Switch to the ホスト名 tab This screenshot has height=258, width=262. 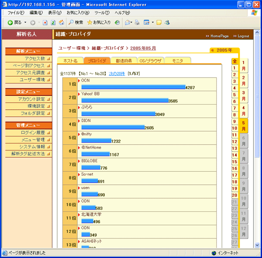(70, 61)
